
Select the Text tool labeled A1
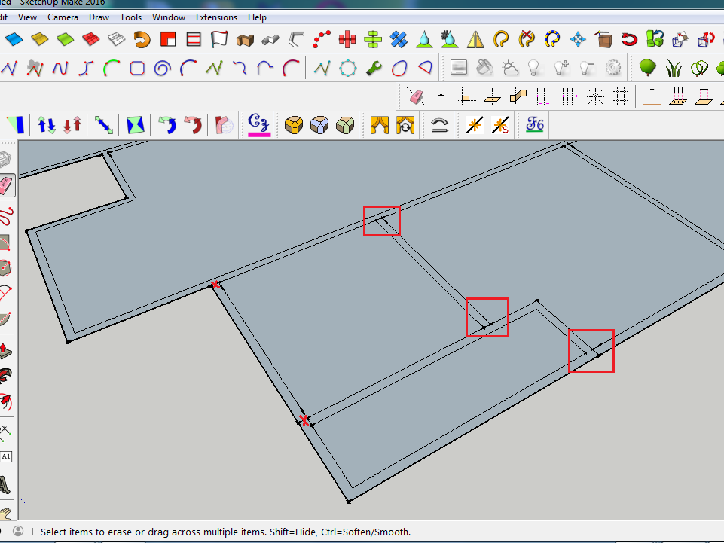click(x=6, y=456)
